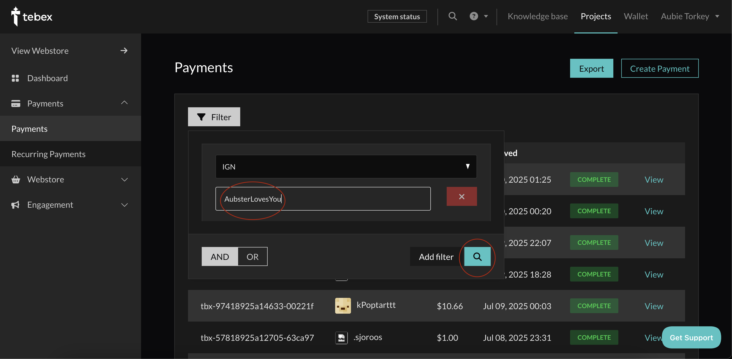Click the View Webstore arrow
The width and height of the screenshot is (732, 359).
[x=124, y=51]
